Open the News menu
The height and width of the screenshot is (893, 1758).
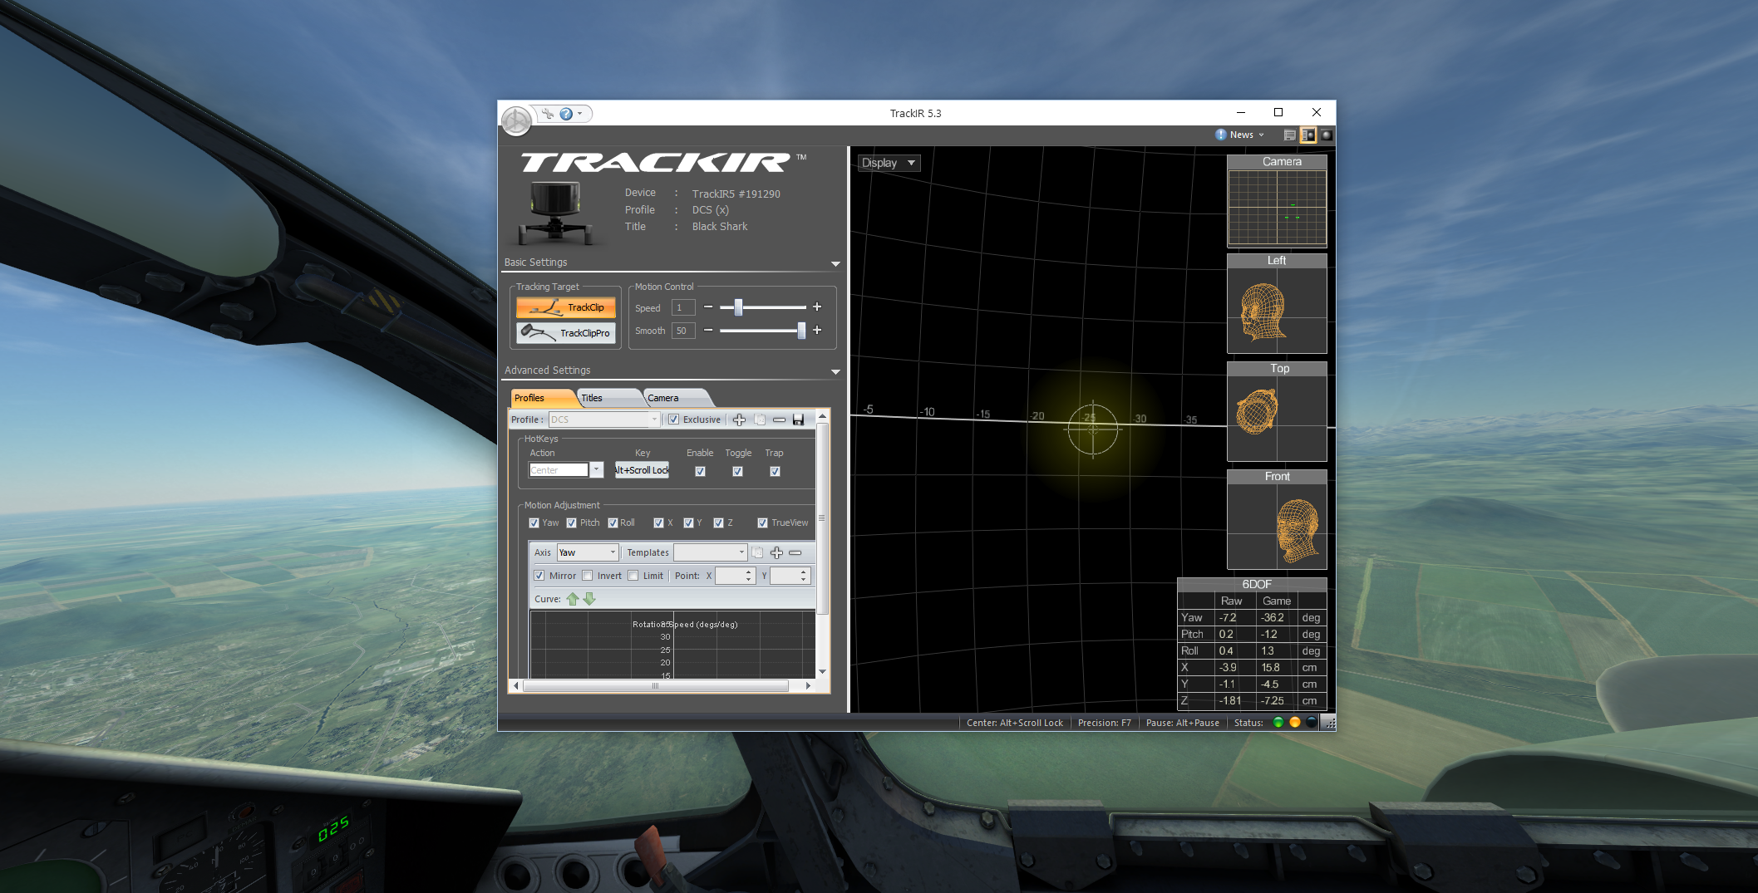1241,135
